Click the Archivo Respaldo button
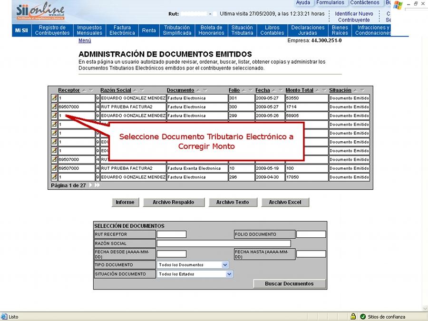The height and width of the screenshot is (321, 428). click(x=174, y=202)
